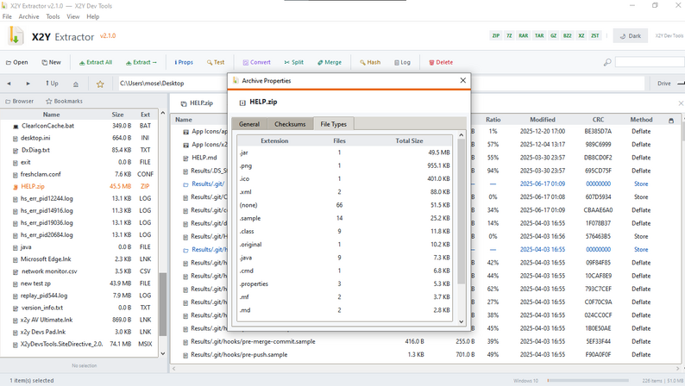Click the bookmark star icon
This screenshot has width=685, height=386.
coord(100,84)
